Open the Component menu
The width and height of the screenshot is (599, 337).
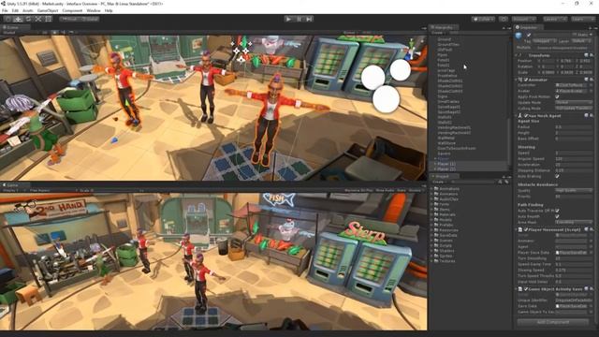(72, 10)
